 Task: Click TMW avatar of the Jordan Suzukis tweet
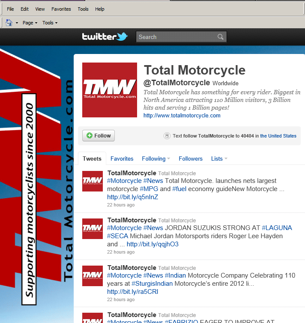(93, 229)
